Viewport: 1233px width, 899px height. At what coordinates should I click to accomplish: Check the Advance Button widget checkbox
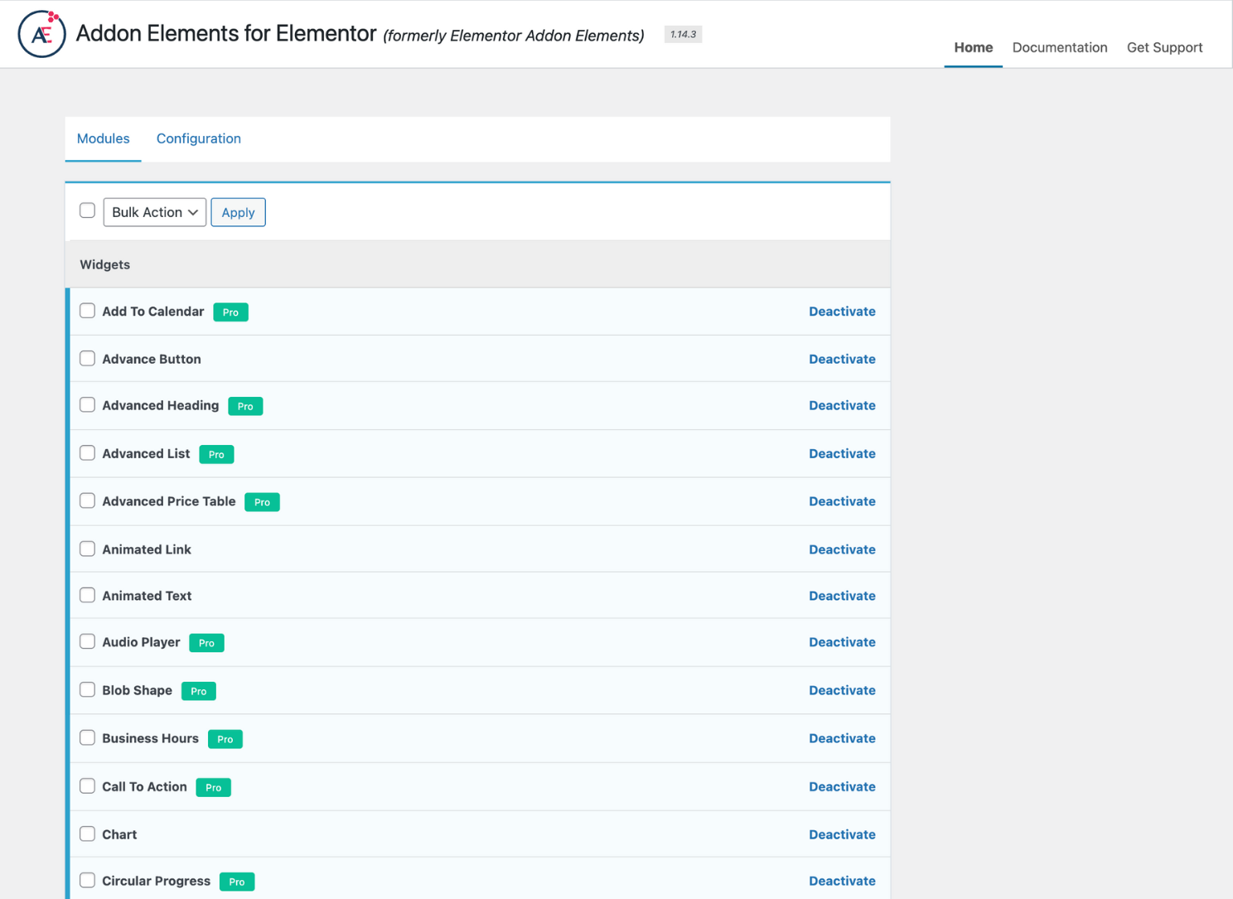tap(87, 359)
